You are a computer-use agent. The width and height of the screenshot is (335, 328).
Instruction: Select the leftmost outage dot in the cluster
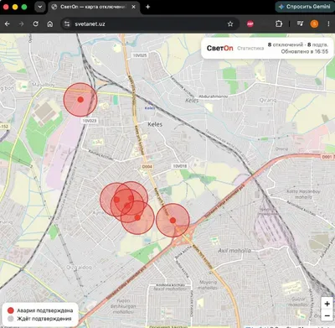point(116,200)
